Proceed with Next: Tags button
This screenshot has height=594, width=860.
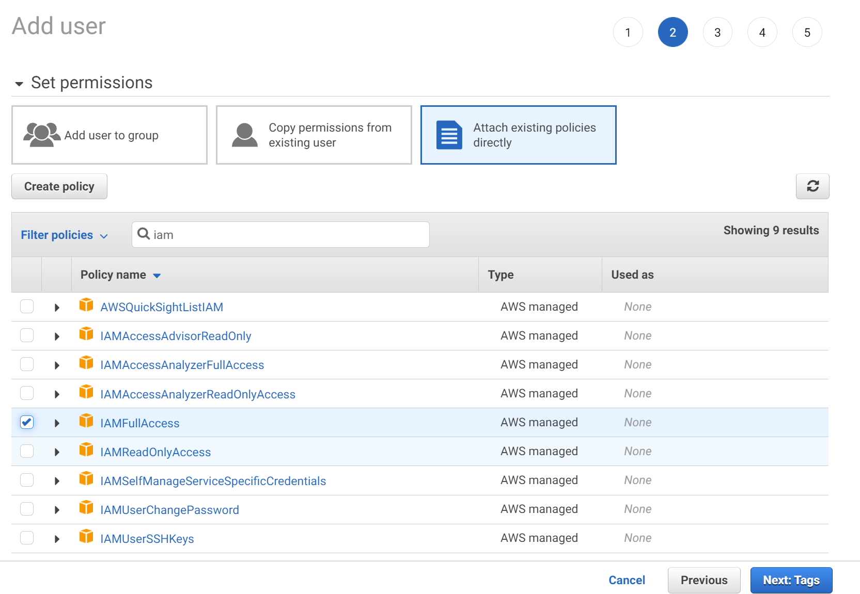click(791, 580)
